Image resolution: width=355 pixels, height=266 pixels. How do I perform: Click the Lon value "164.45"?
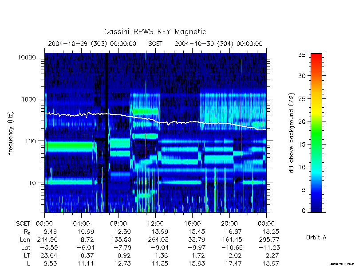click(x=232, y=239)
